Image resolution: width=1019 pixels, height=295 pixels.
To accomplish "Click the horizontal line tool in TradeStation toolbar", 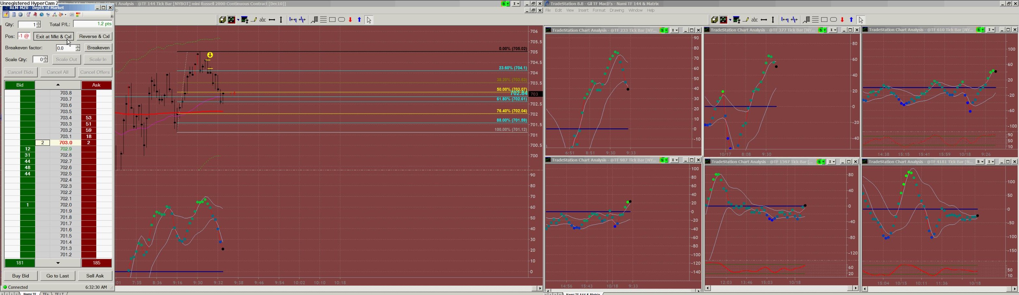I will (x=764, y=20).
